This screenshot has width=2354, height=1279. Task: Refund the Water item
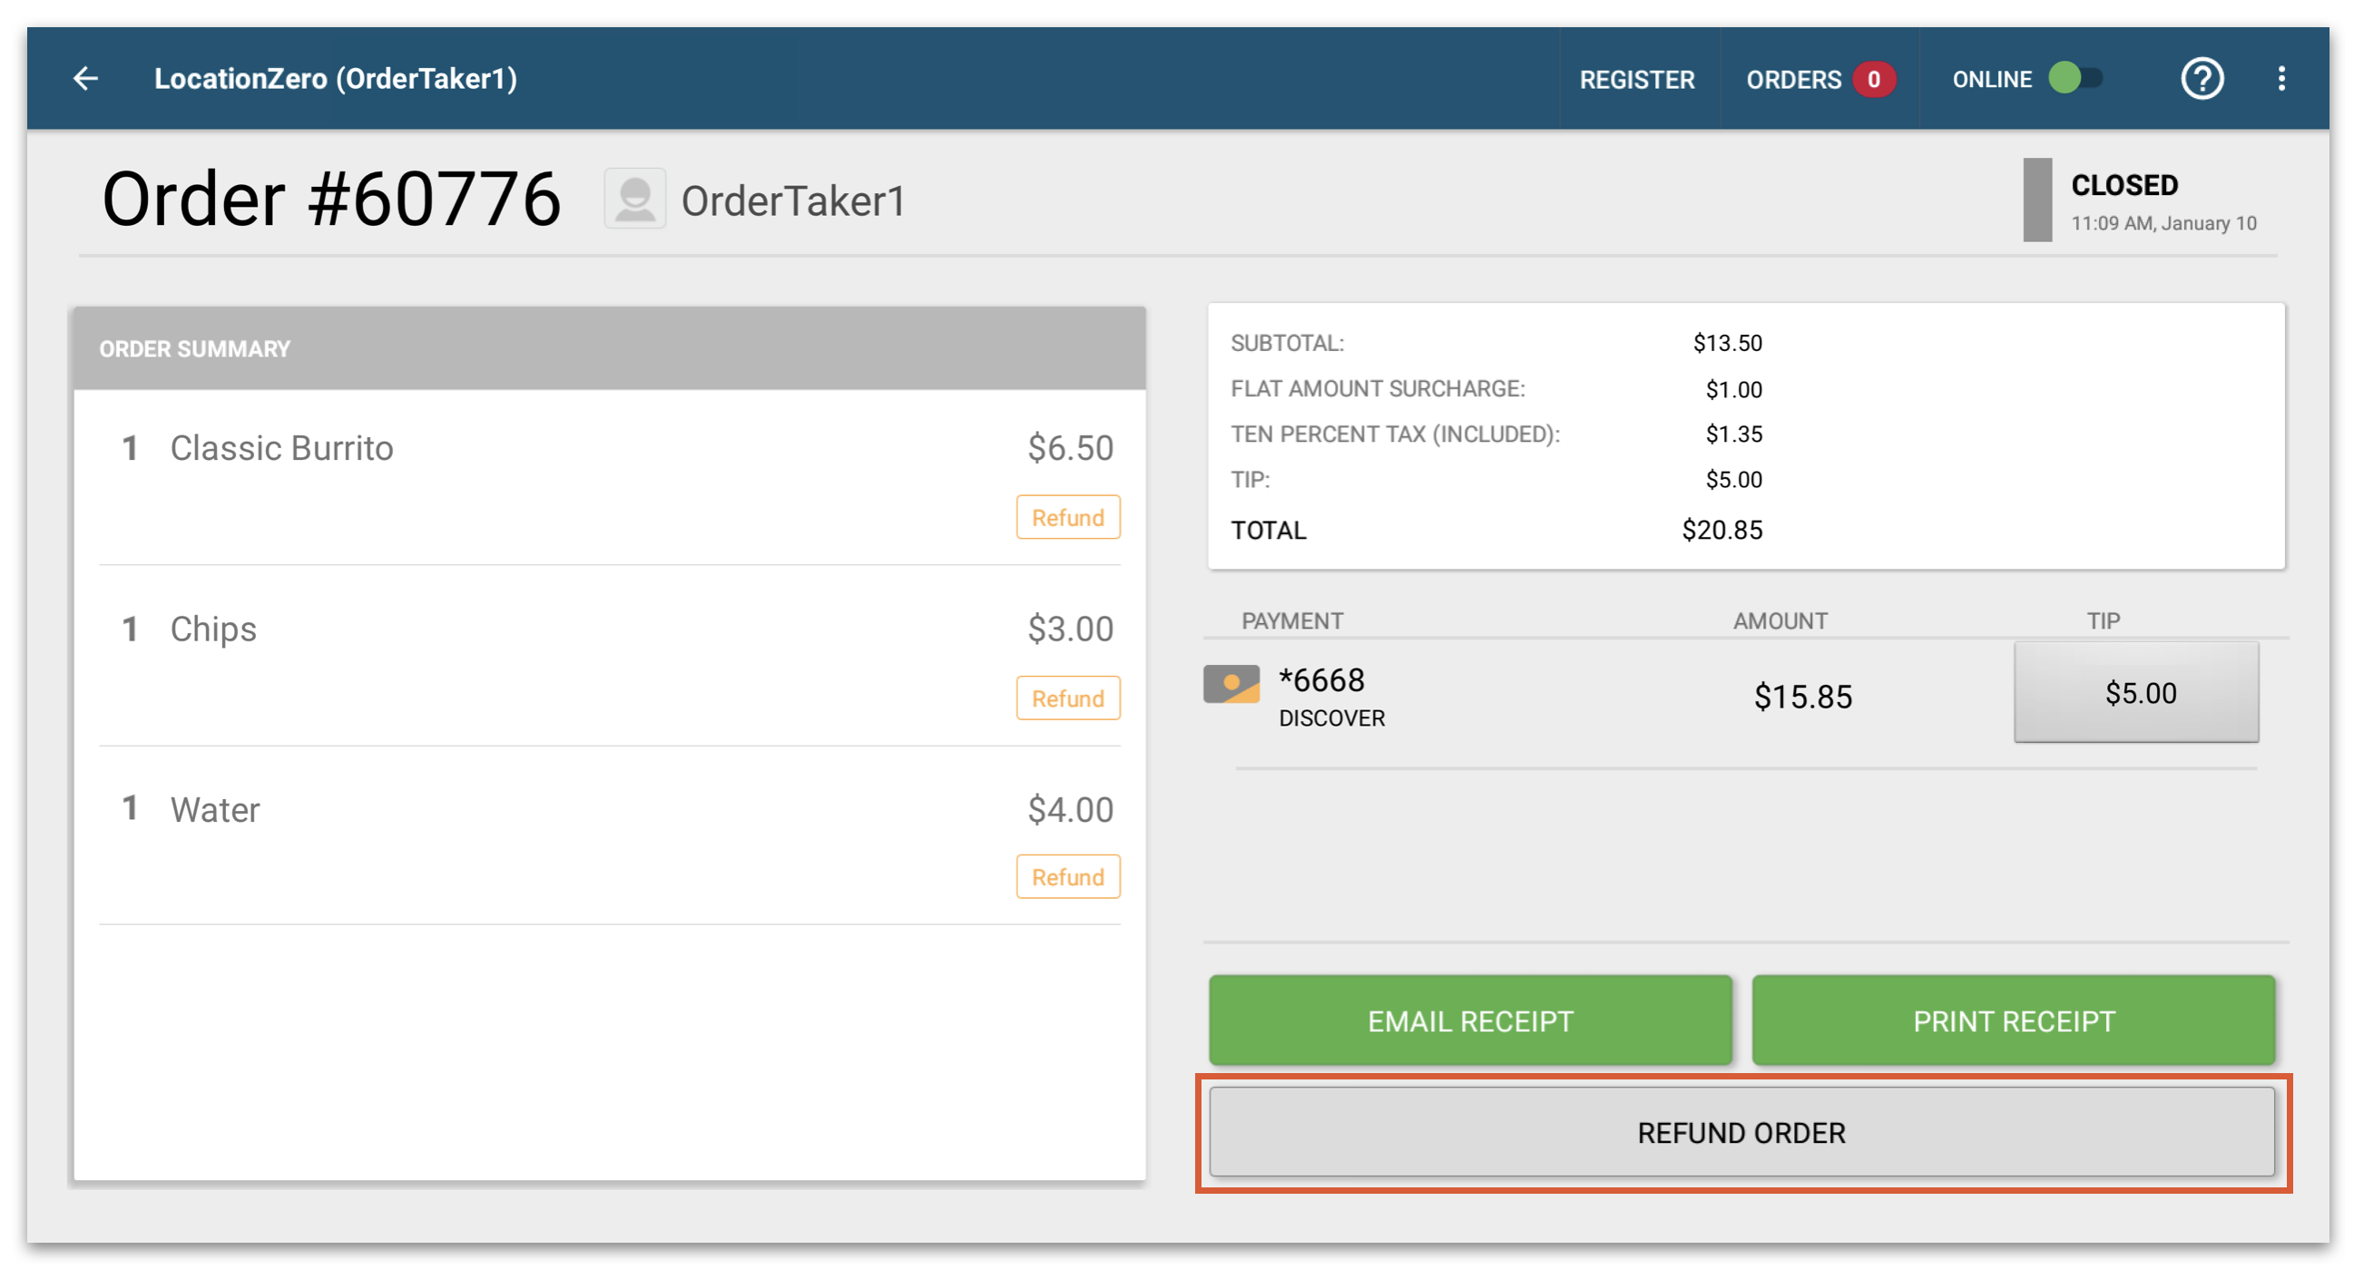1067,877
